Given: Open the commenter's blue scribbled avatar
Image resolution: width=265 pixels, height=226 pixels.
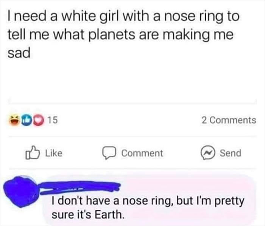Looking at the screenshot, I should [22, 192].
